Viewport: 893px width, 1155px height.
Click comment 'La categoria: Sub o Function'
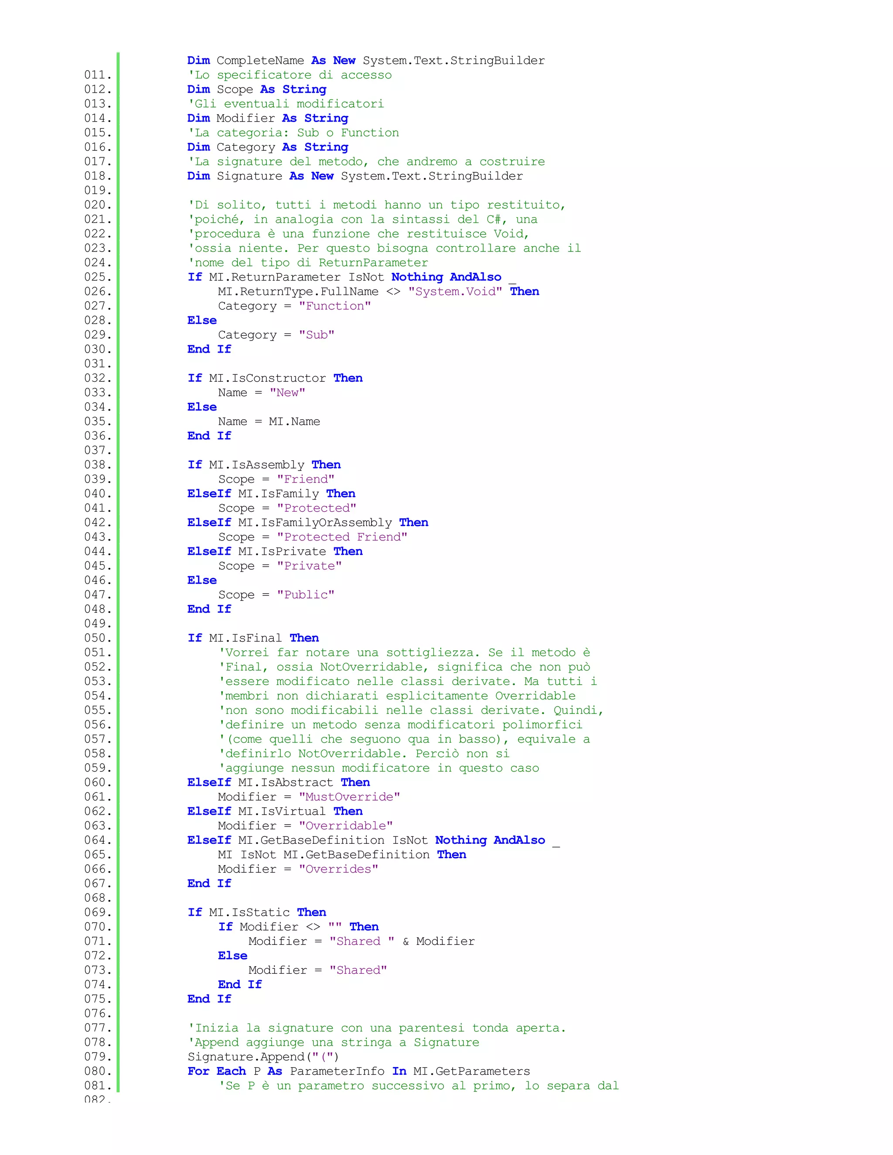[x=293, y=133]
